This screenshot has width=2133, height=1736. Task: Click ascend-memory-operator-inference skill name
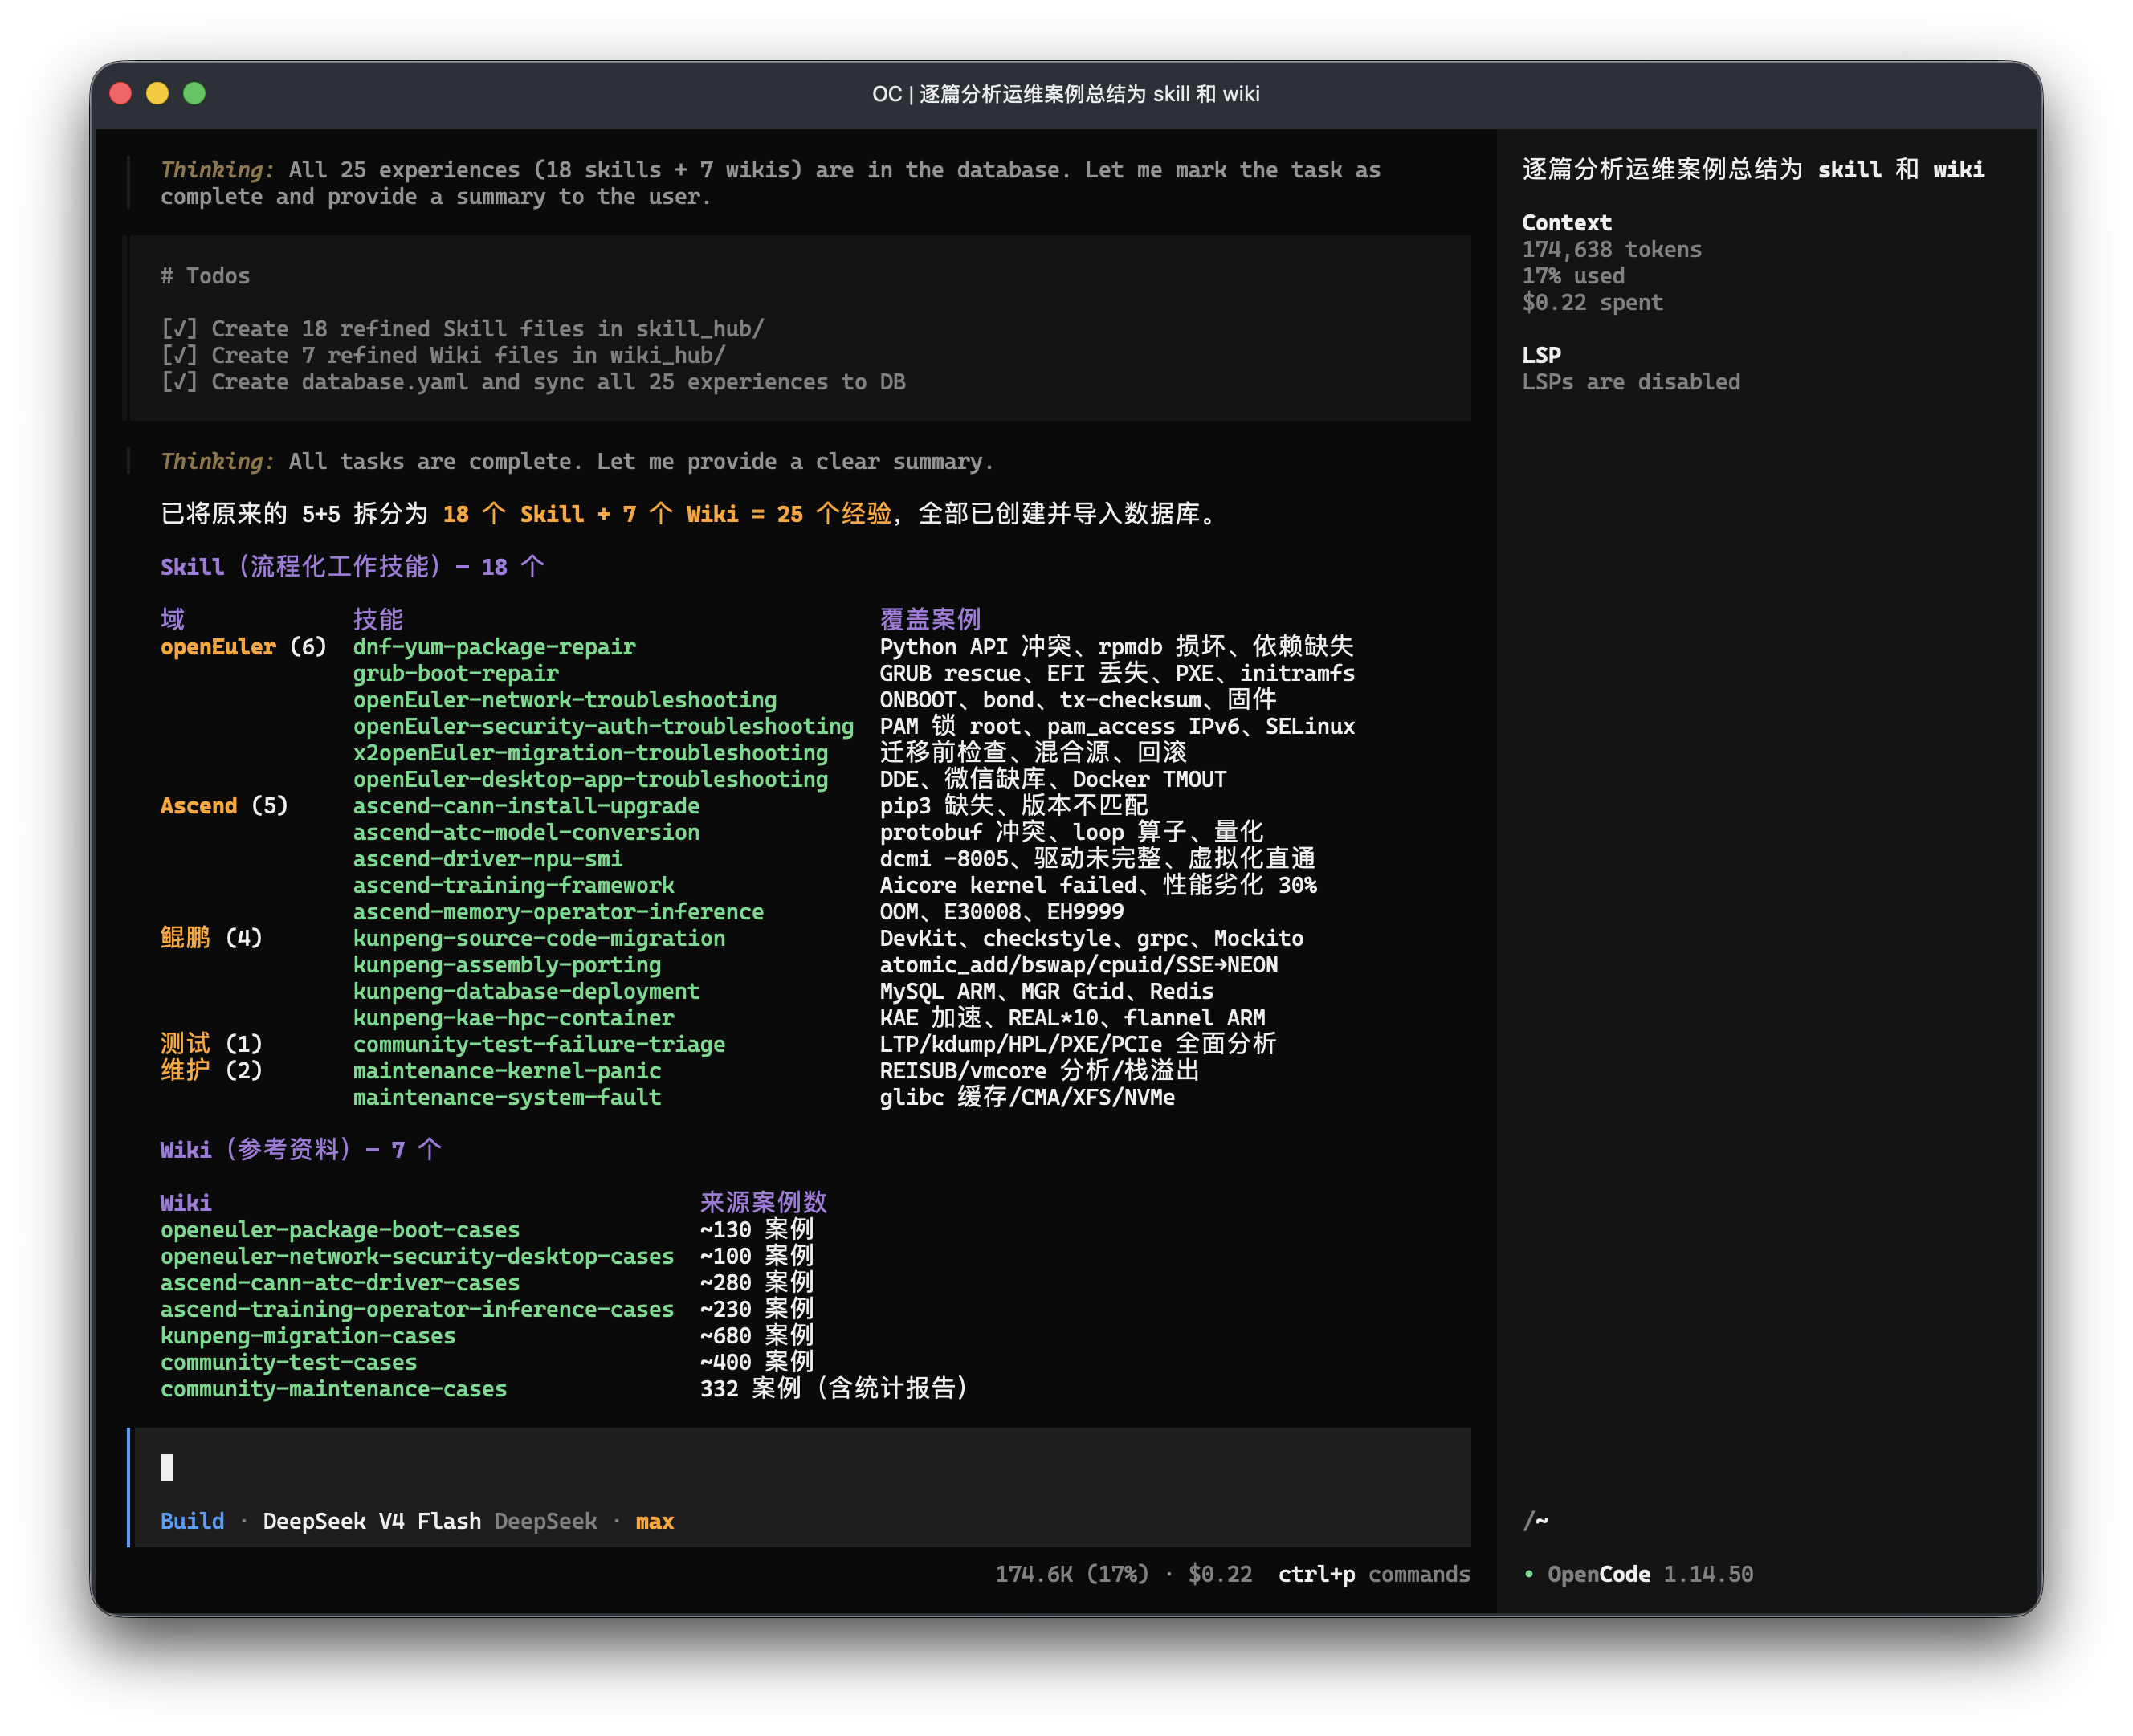(x=558, y=912)
